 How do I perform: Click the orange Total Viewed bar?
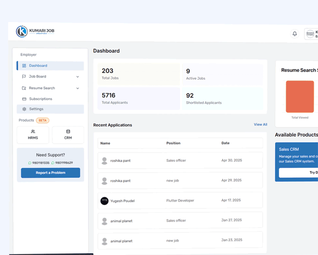pyautogui.click(x=299, y=97)
